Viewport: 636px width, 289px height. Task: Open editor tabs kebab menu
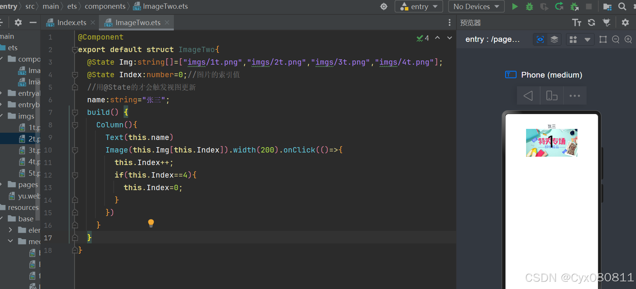click(450, 22)
